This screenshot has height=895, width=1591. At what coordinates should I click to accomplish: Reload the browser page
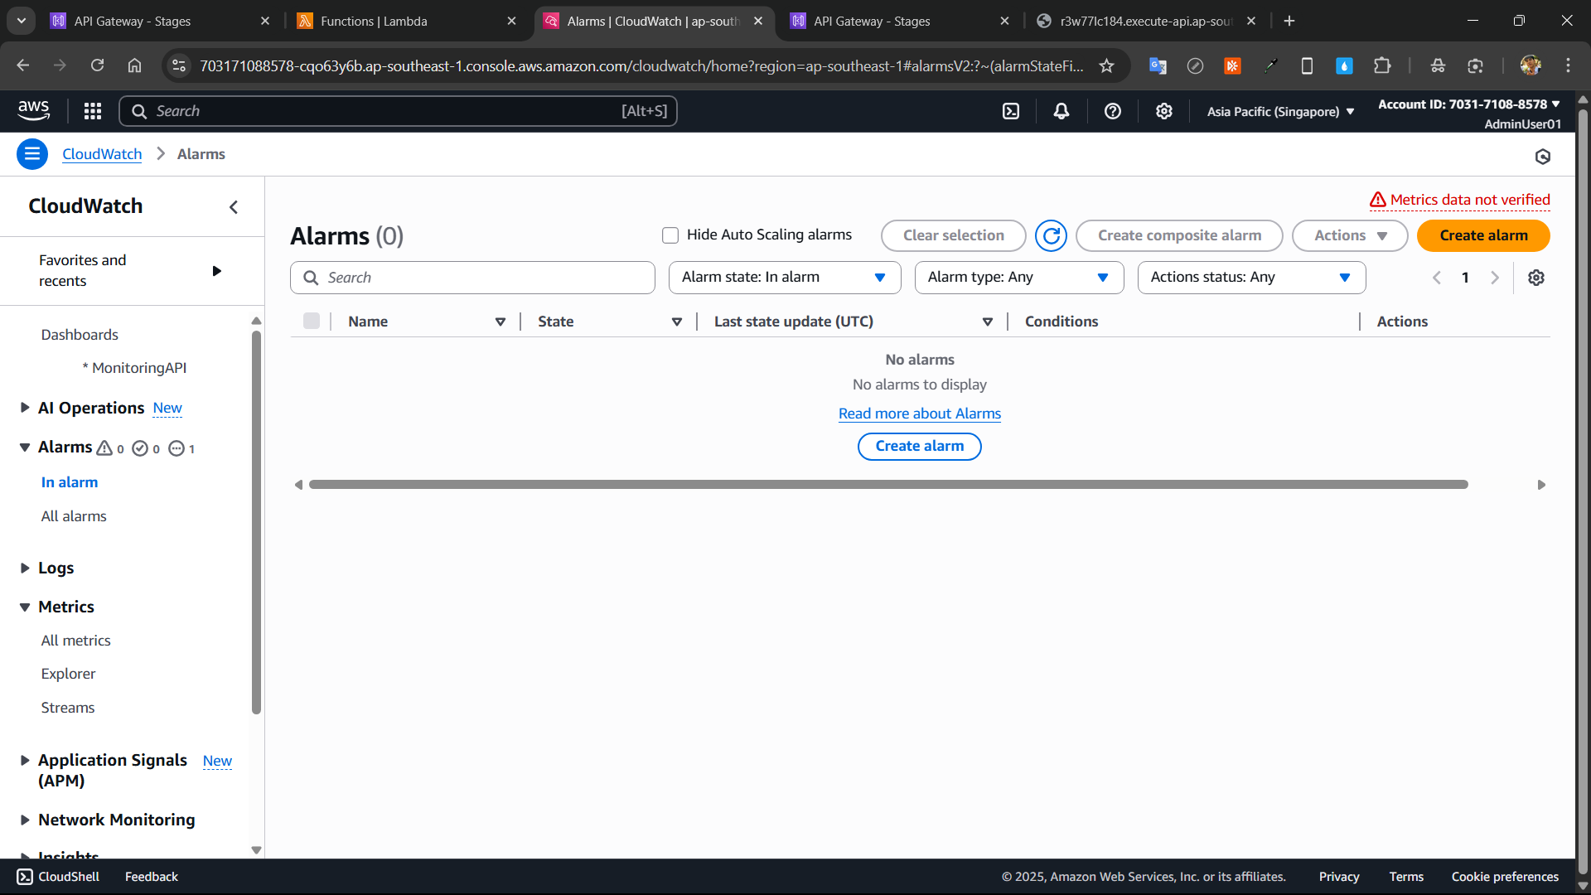point(97,65)
